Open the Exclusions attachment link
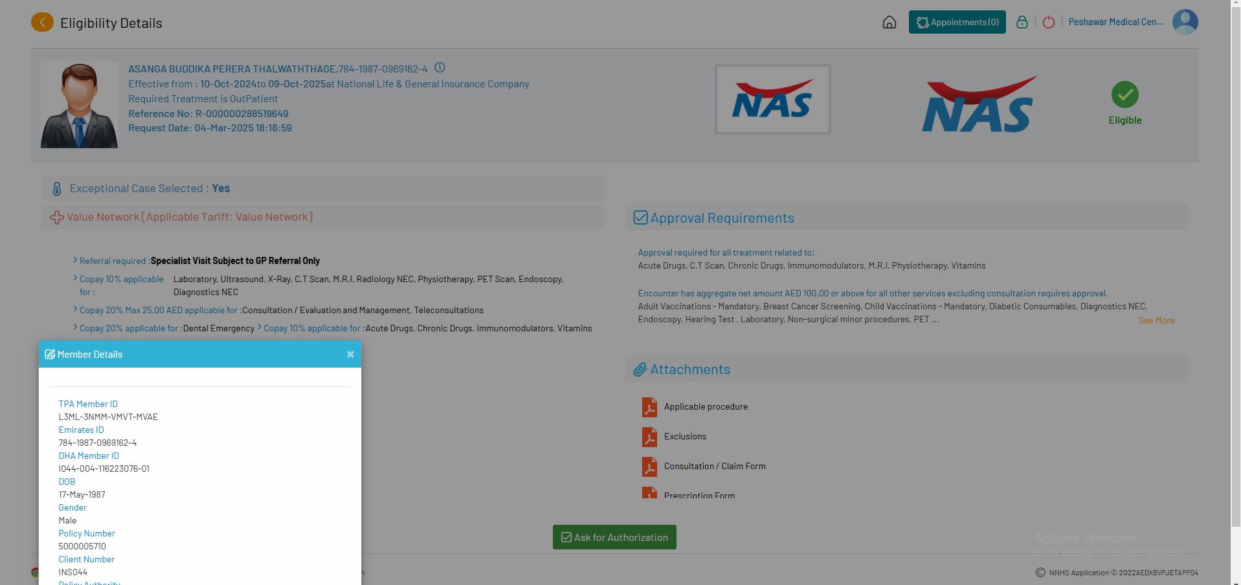This screenshot has height=585, width=1241. click(685, 436)
